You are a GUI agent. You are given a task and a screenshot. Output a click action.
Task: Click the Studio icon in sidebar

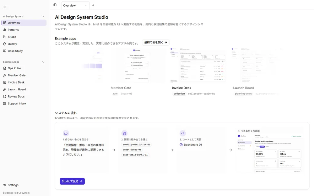click(x=5, y=37)
